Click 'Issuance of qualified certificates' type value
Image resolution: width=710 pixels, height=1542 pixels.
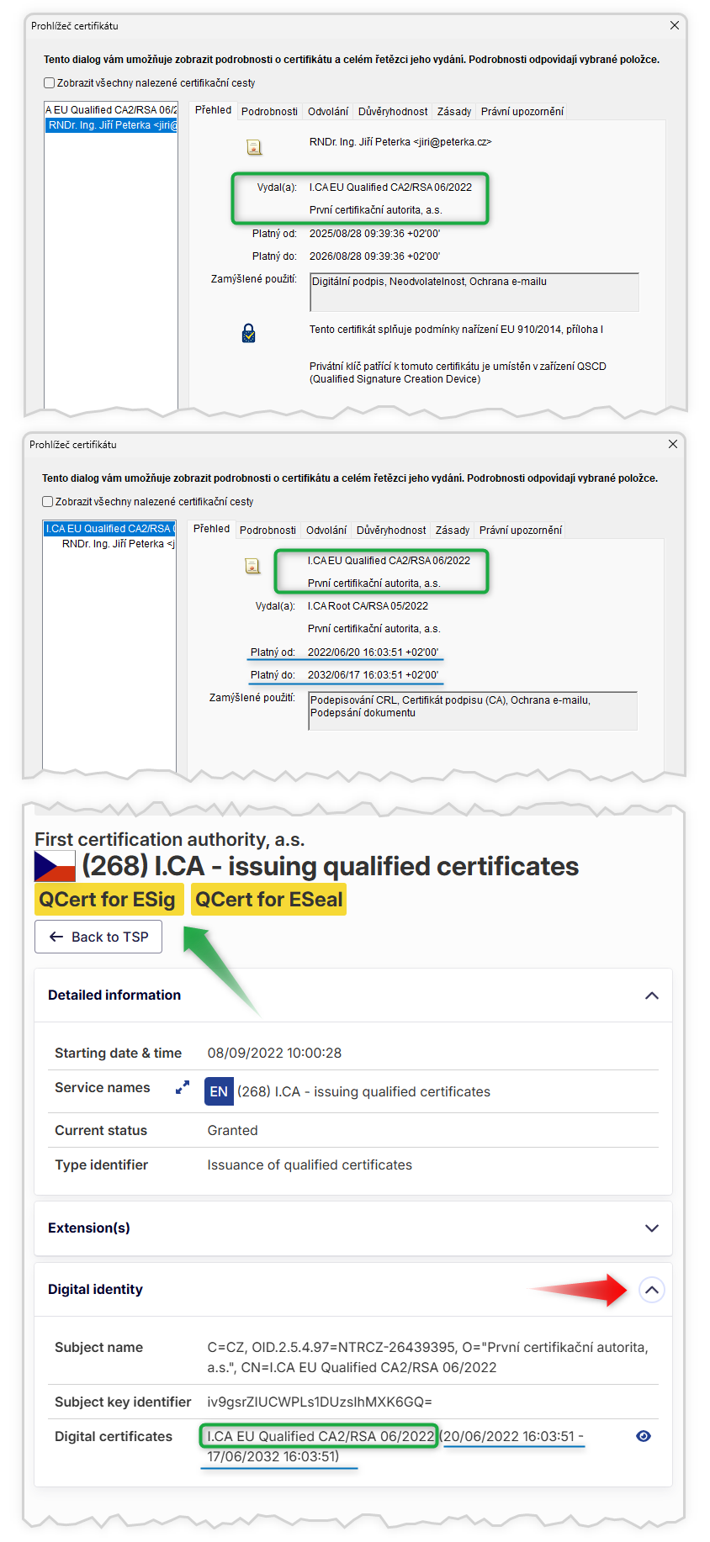[310, 1164]
